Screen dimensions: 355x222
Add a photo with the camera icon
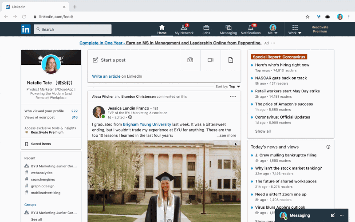(190, 60)
